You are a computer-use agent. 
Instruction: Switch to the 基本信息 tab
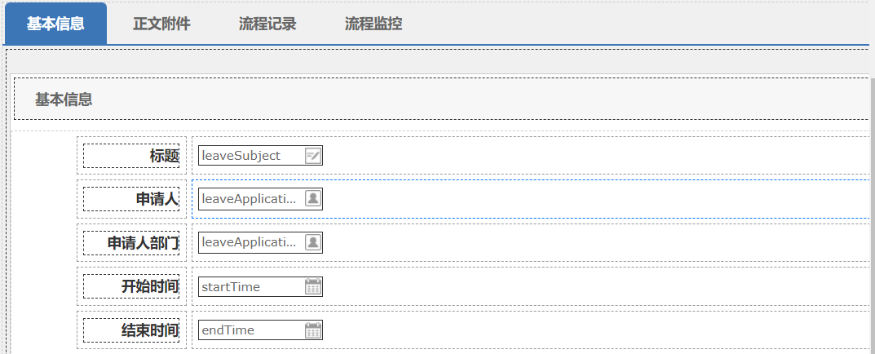point(55,24)
